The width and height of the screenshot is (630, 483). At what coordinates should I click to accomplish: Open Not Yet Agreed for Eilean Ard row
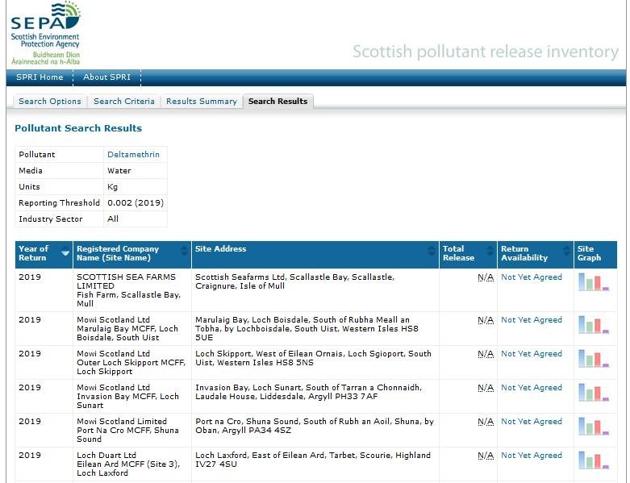pos(532,456)
